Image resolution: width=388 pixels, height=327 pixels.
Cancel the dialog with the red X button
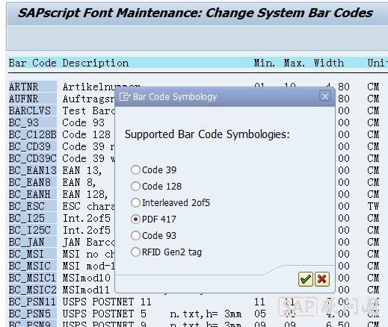(x=322, y=279)
